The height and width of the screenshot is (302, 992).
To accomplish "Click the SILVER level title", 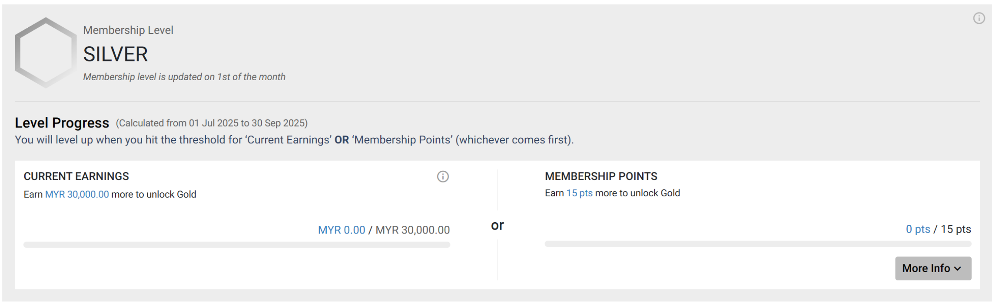I will pos(116,55).
